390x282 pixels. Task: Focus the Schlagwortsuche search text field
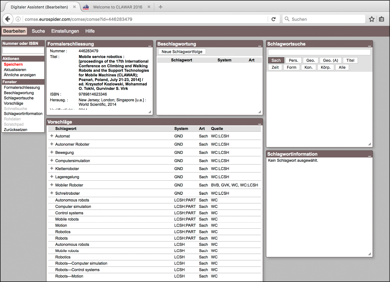319,52
